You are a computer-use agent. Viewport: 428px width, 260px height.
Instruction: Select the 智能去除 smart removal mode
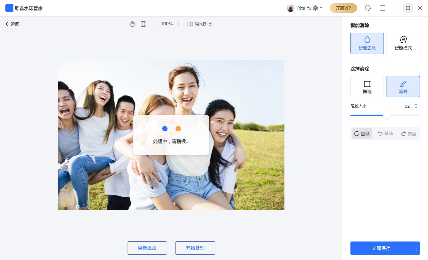tap(367, 43)
